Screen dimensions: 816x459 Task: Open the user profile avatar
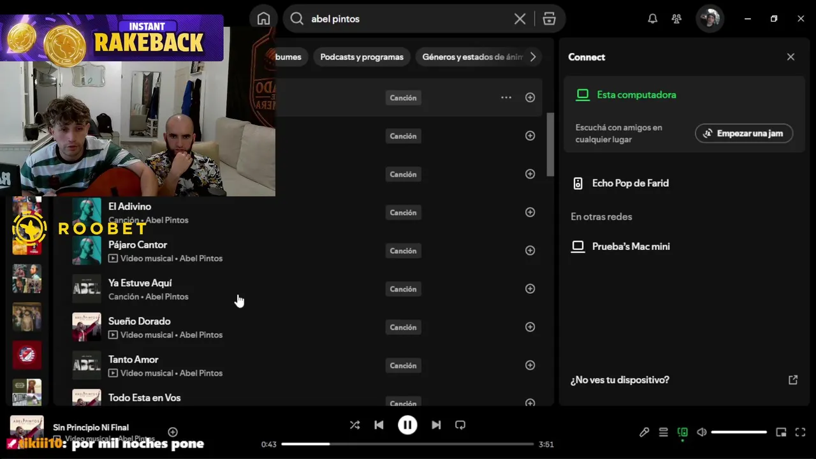pyautogui.click(x=709, y=18)
